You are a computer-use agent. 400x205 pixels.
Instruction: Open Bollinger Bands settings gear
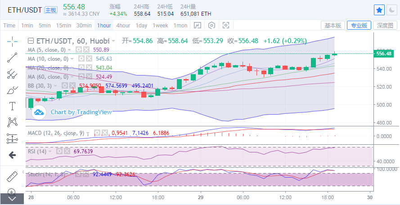tap(65, 85)
